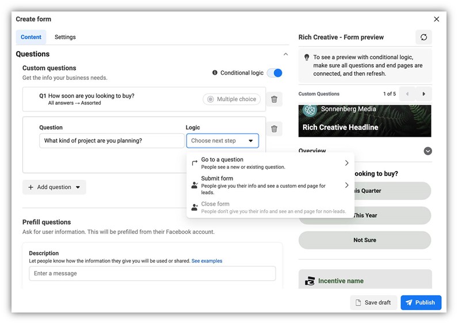Delete question Q1 with its trash icon
The width and height of the screenshot is (458, 324).
click(x=274, y=99)
